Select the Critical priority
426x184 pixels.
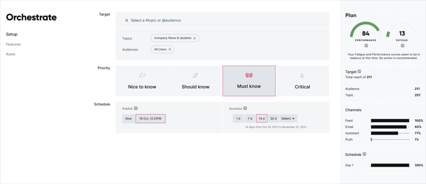tap(302, 81)
